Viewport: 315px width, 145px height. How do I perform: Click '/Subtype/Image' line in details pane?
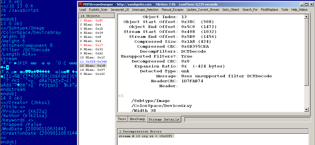tap(150, 101)
